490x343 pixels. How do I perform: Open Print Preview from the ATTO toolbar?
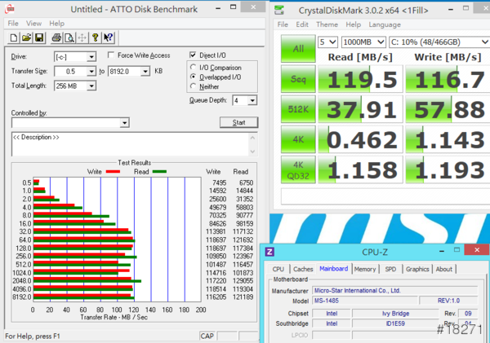click(x=69, y=37)
